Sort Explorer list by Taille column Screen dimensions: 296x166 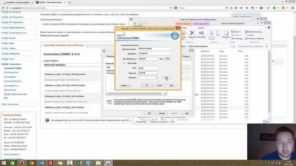pyautogui.click(x=240, y=51)
